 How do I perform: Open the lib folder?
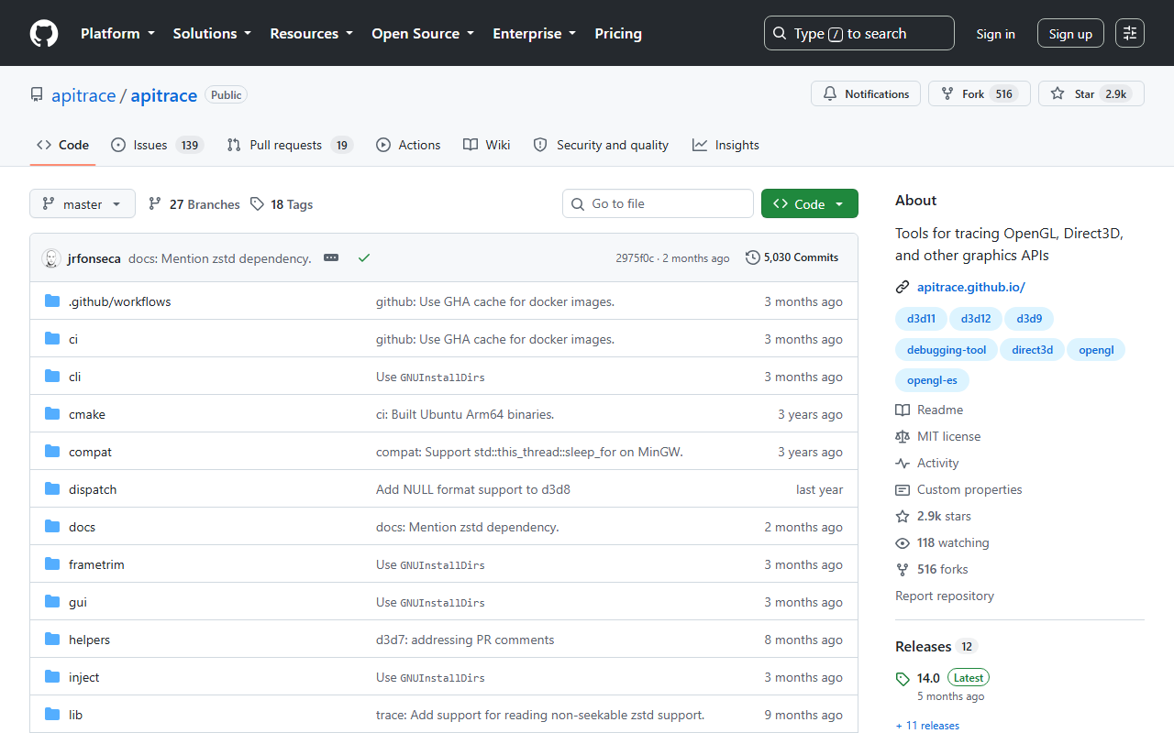tap(75, 715)
